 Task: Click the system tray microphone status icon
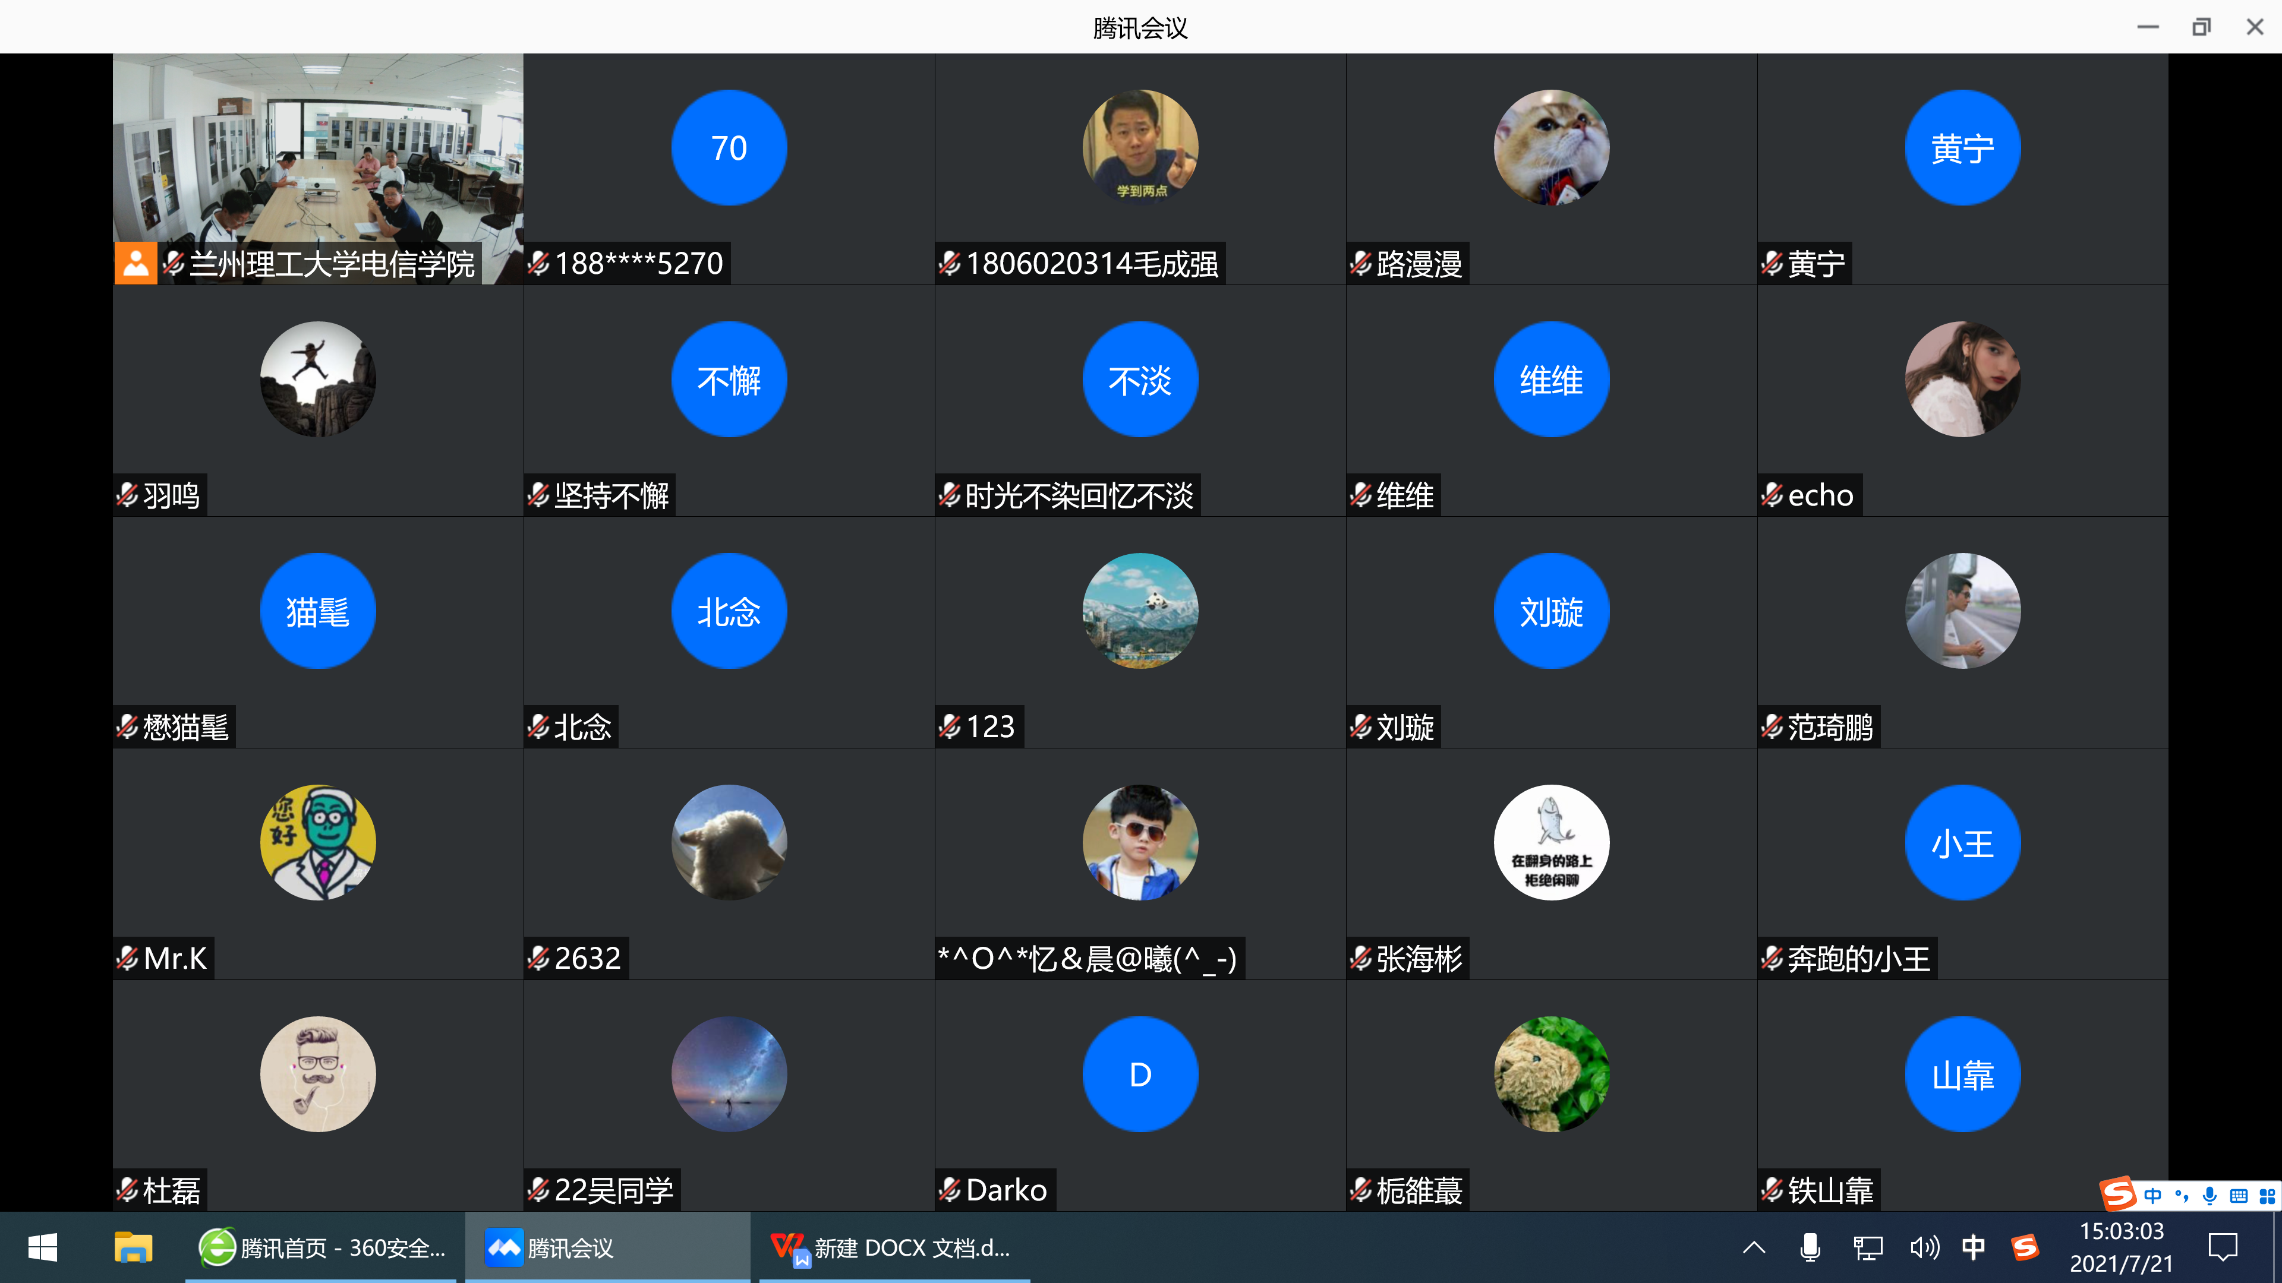[x=1810, y=1247]
